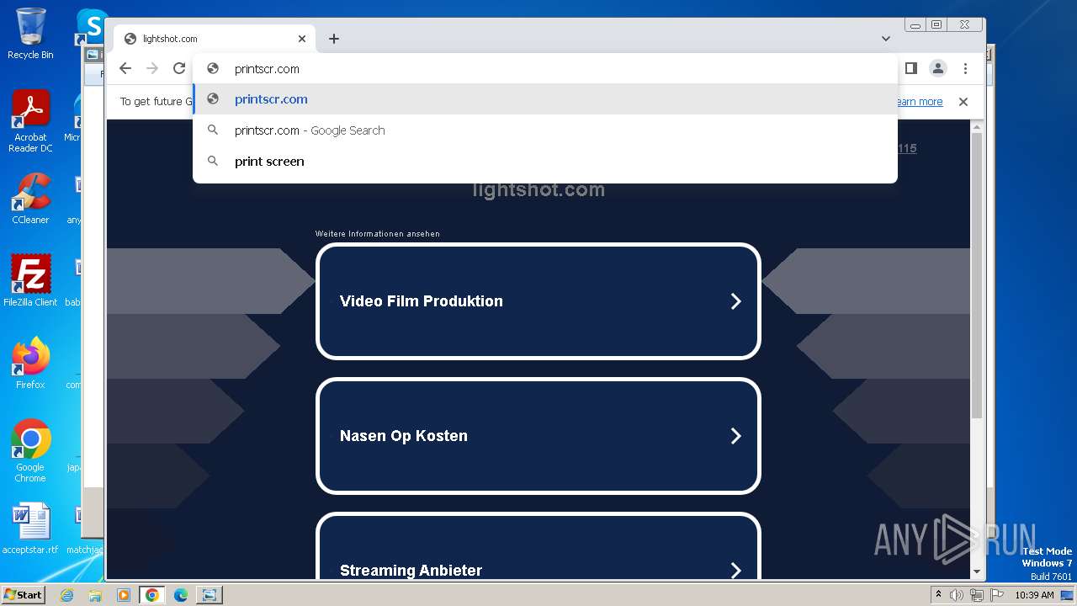Open Google Chrome desktop icon
The height and width of the screenshot is (606, 1077).
click(30, 451)
